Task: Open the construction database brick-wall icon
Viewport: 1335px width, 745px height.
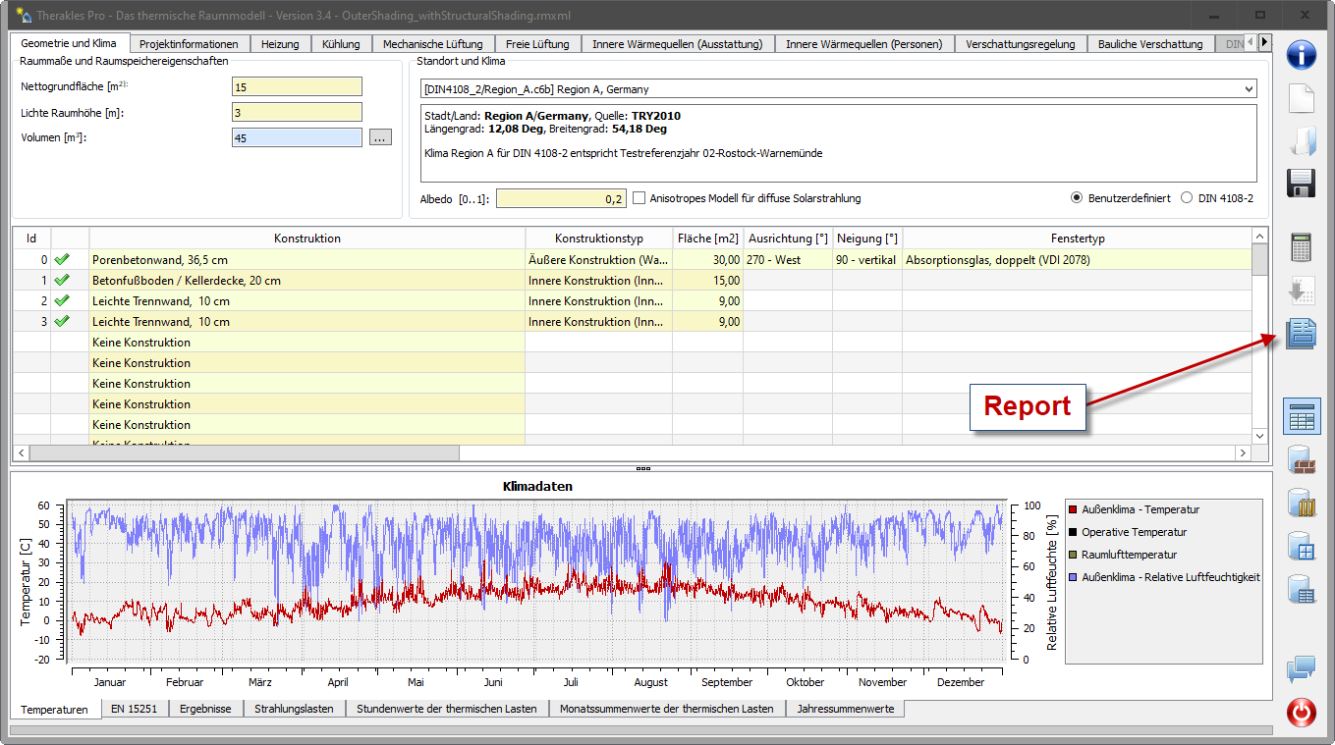Action: point(1302,460)
